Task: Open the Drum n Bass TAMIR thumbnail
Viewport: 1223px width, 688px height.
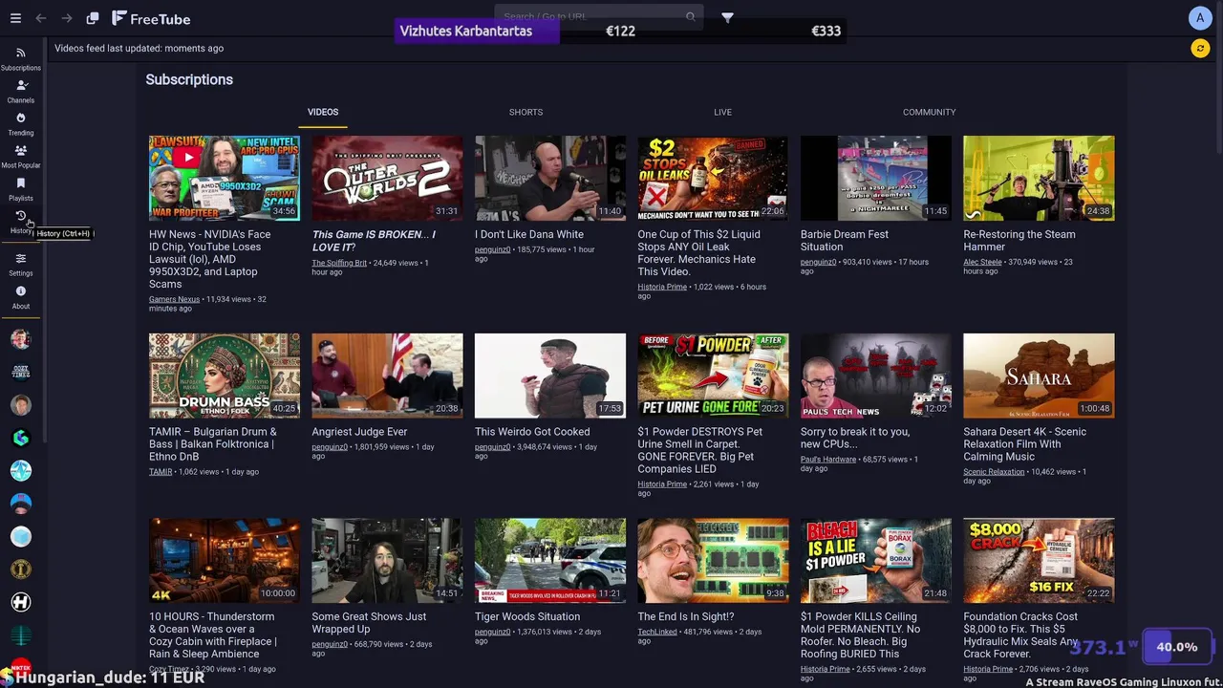Action: click(x=225, y=376)
